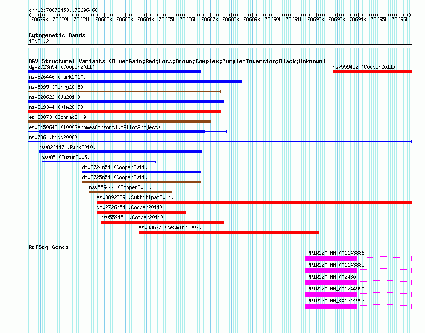Click the nsv826446 (Park2010) label text
The height and width of the screenshot is (333, 425).
pyautogui.click(x=57, y=77)
